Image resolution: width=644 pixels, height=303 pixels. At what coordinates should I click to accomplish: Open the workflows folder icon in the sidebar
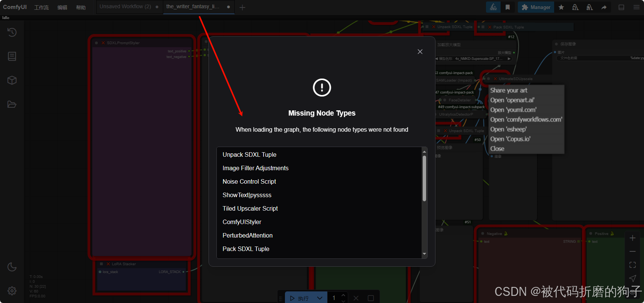pyautogui.click(x=12, y=104)
